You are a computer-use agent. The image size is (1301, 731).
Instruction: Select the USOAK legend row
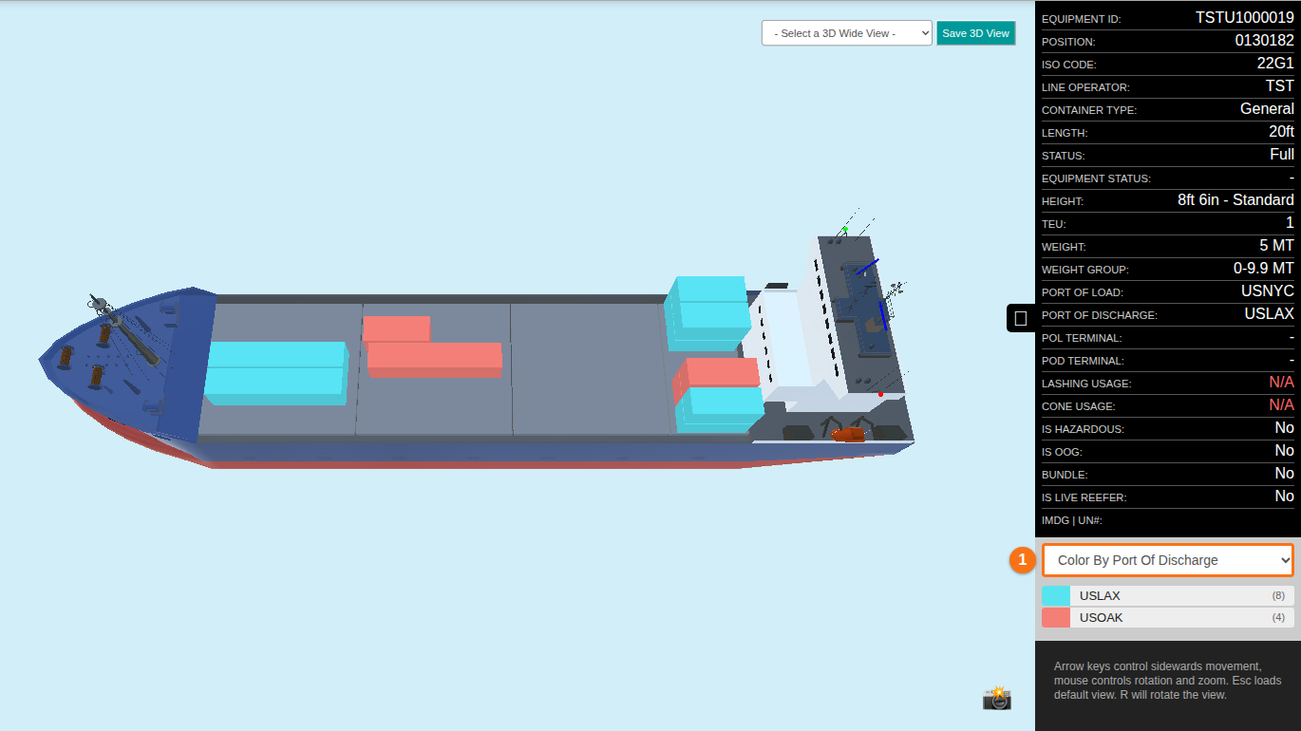[x=1168, y=617]
